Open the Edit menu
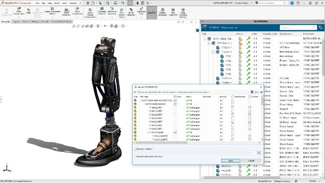Screen dimensions: 325x183 [43, 3]
